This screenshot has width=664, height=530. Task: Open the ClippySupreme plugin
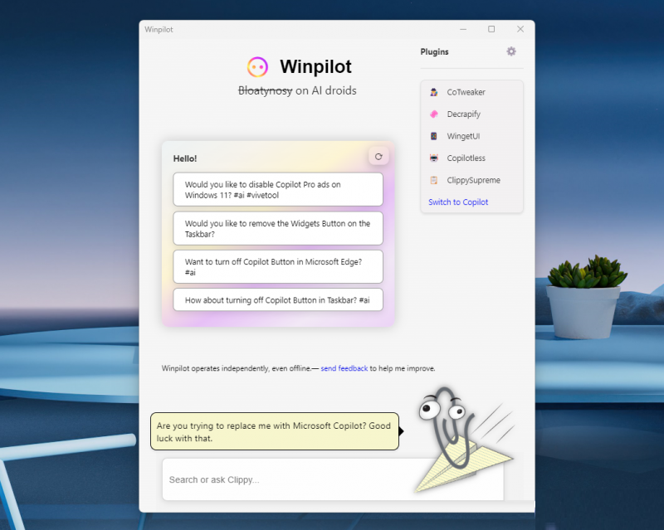point(433,180)
